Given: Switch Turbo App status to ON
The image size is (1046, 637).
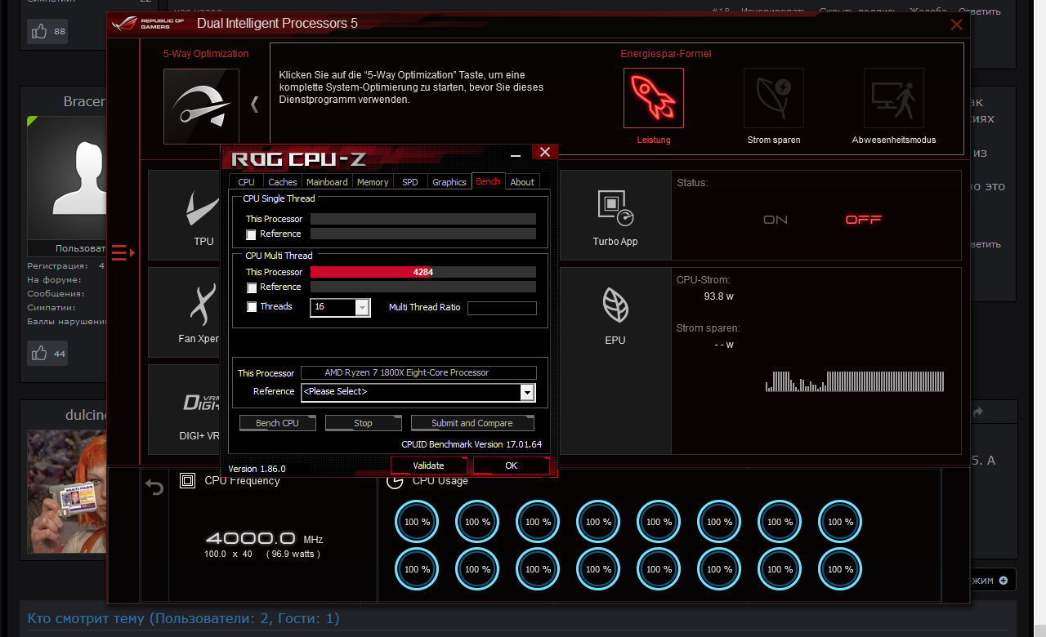Looking at the screenshot, I should click(776, 220).
